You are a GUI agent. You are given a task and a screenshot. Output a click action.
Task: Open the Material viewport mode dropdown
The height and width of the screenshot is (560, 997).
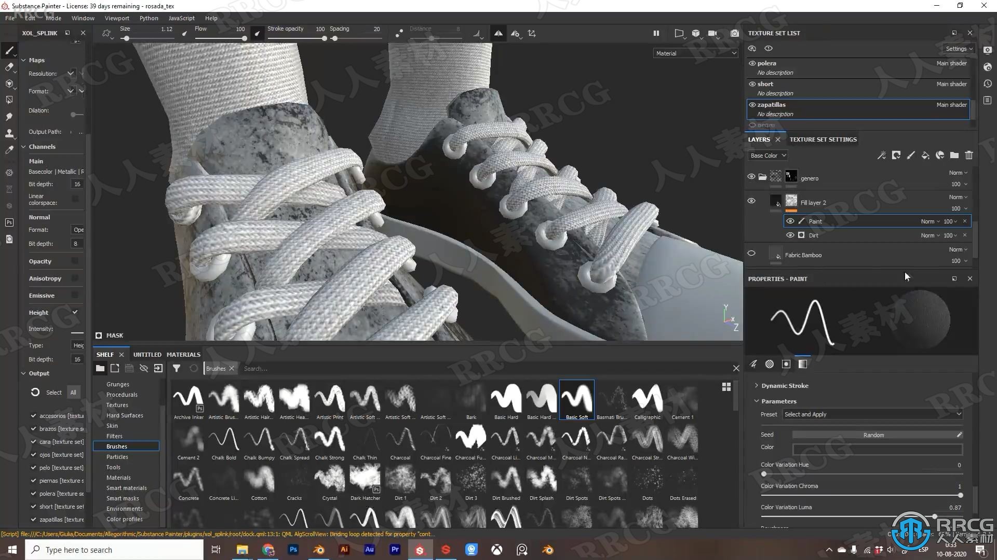point(695,53)
